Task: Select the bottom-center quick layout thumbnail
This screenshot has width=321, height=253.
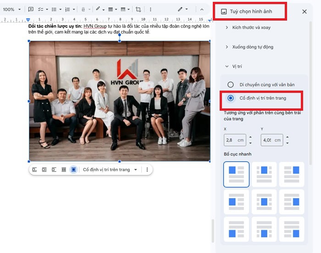Action: click(x=264, y=229)
